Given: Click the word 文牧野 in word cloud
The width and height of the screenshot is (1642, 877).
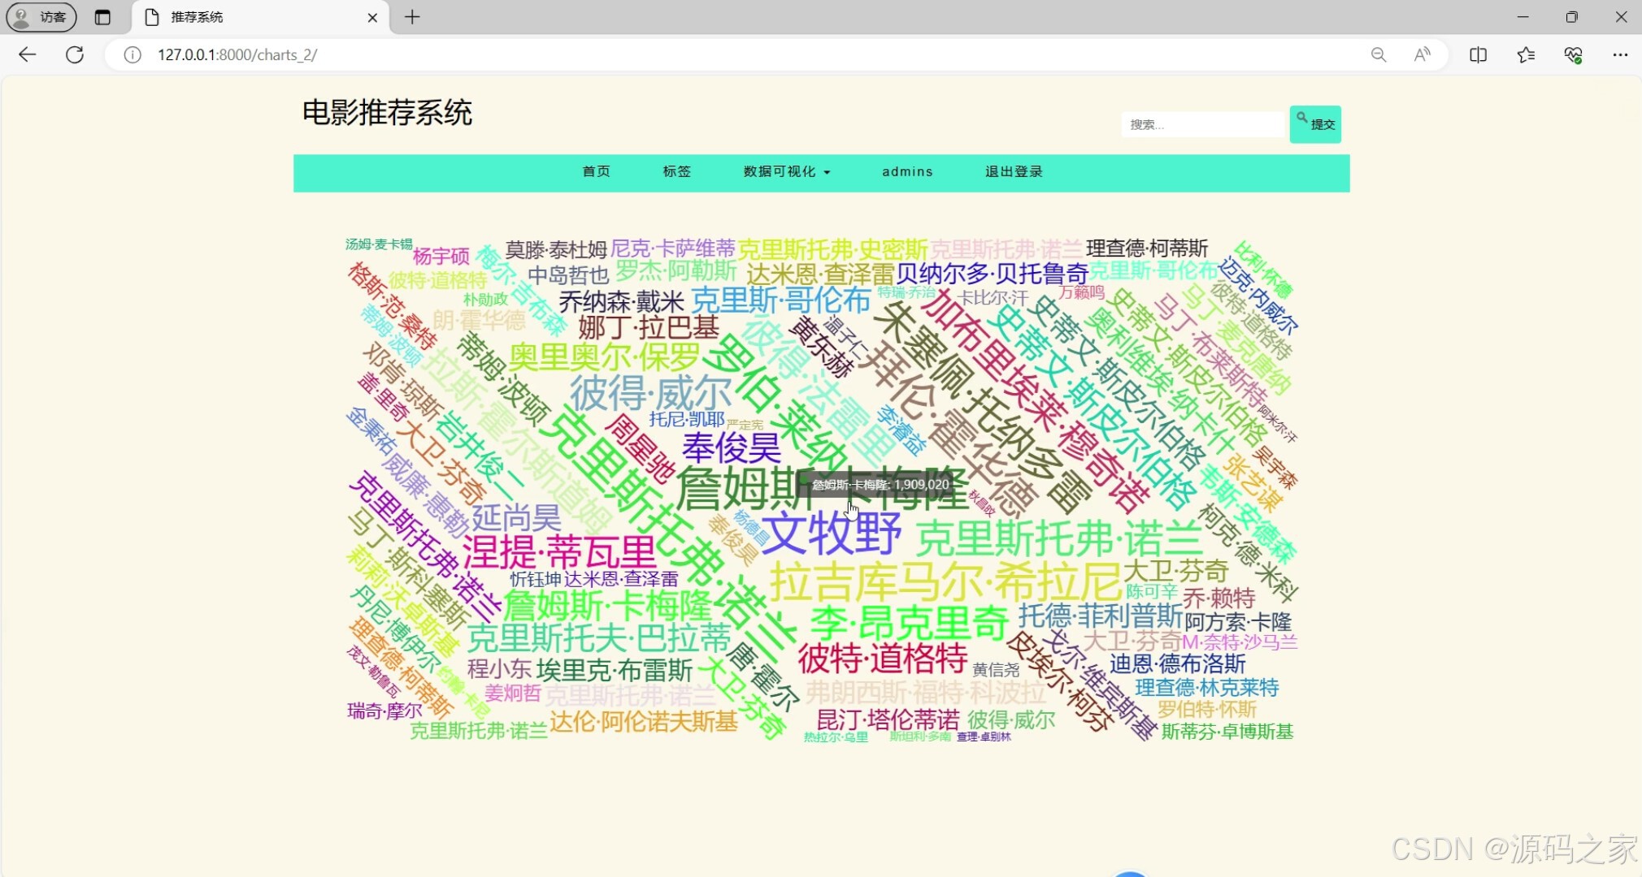Looking at the screenshot, I should pos(831,534).
